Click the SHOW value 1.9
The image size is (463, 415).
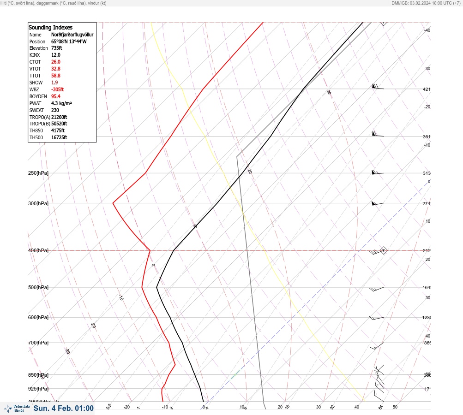point(54,83)
